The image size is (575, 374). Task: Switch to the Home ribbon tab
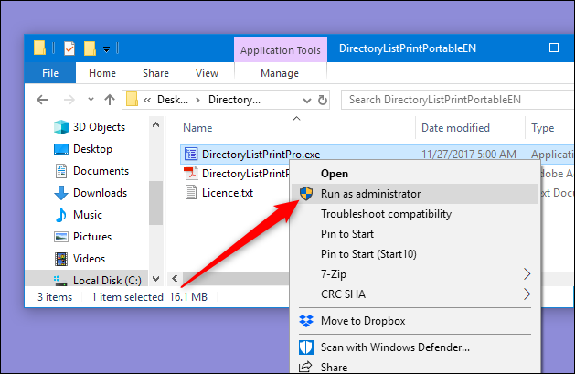coord(102,73)
